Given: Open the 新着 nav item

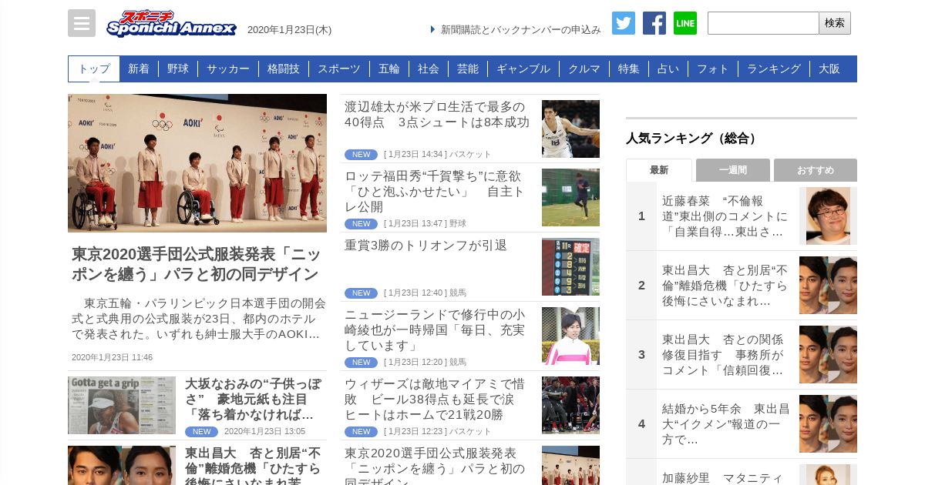Looking at the screenshot, I should (x=139, y=69).
